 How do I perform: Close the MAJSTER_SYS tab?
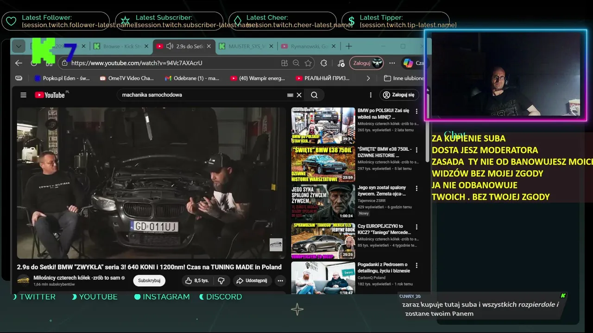click(x=271, y=46)
